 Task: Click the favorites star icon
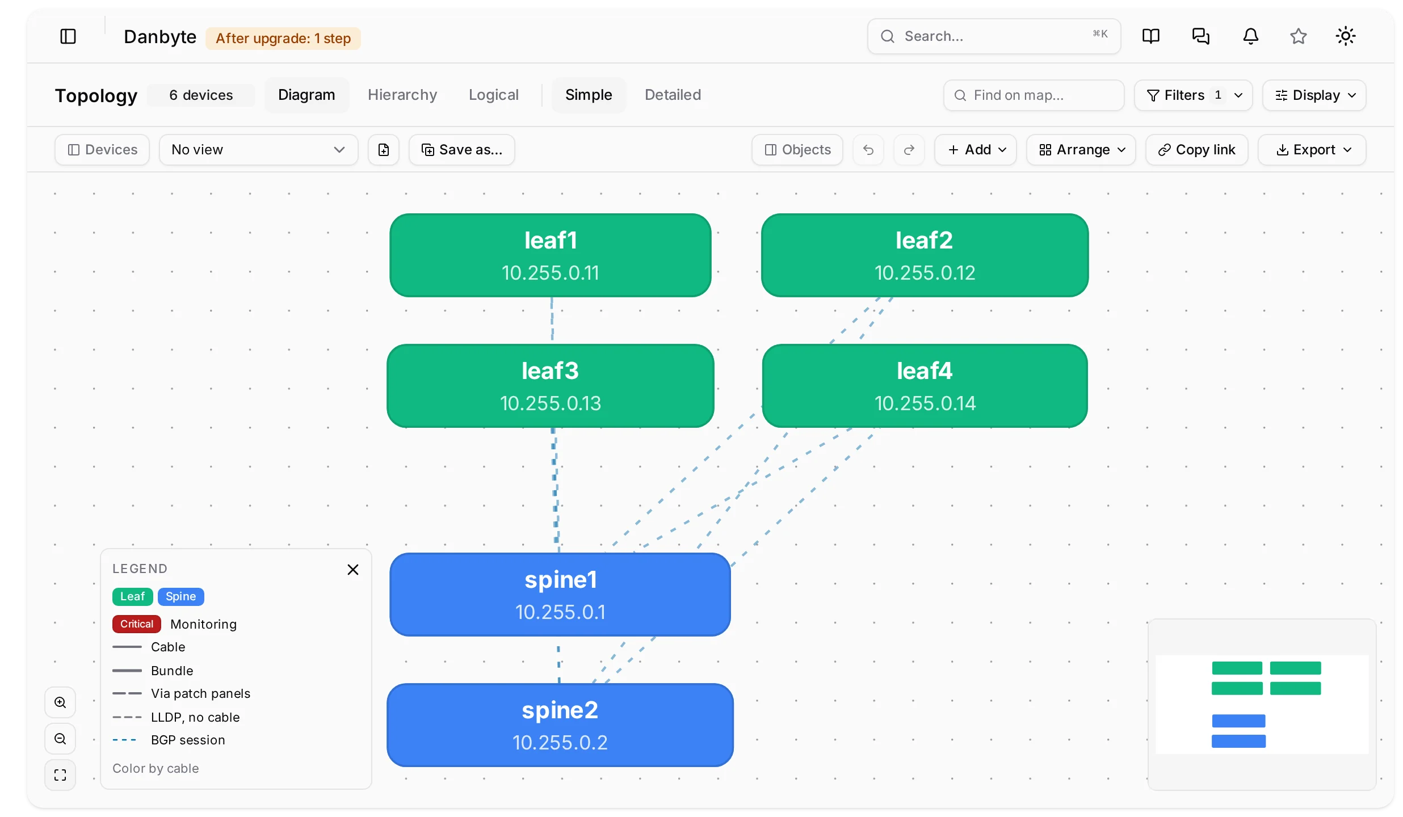coord(1298,36)
